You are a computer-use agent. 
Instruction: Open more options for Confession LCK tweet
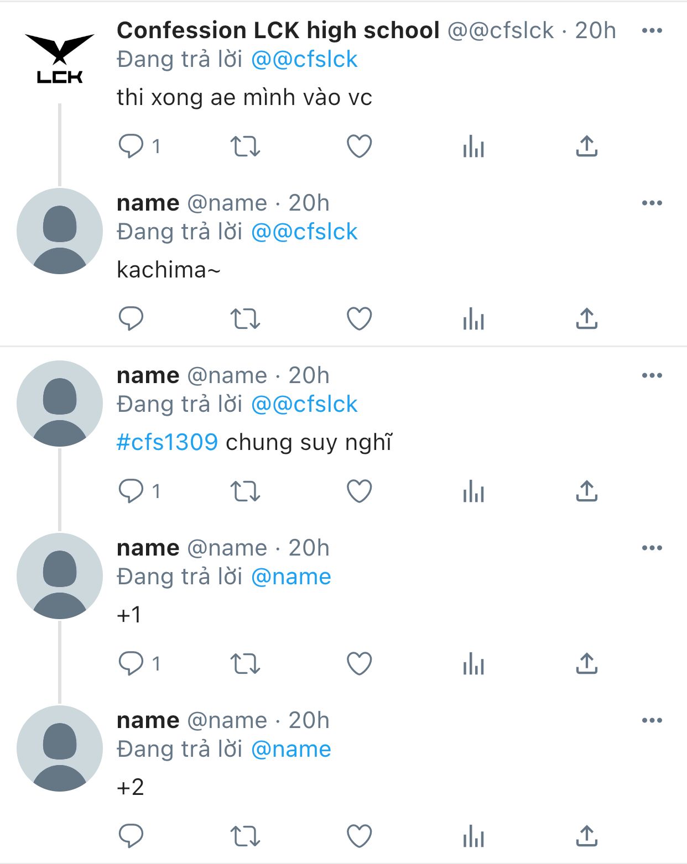coord(652,31)
